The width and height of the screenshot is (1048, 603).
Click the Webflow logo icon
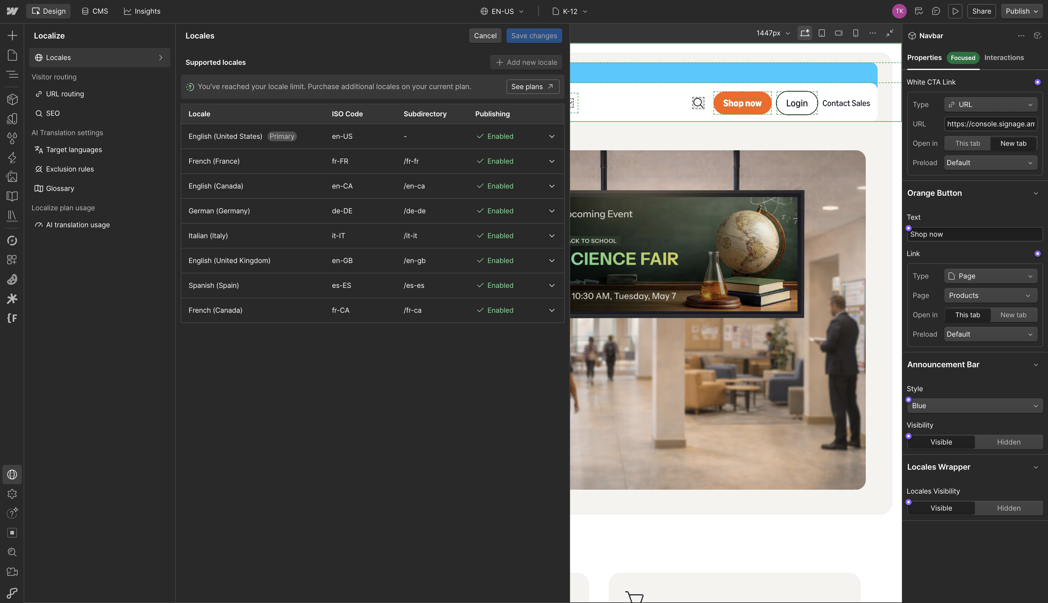tap(12, 11)
